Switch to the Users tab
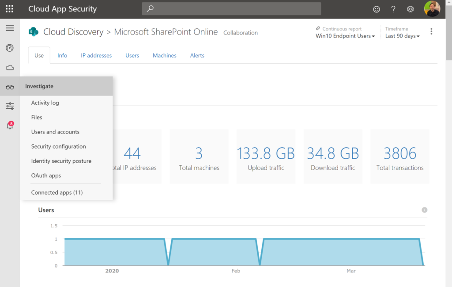The width and height of the screenshot is (452, 287). [x=132, y=55]
